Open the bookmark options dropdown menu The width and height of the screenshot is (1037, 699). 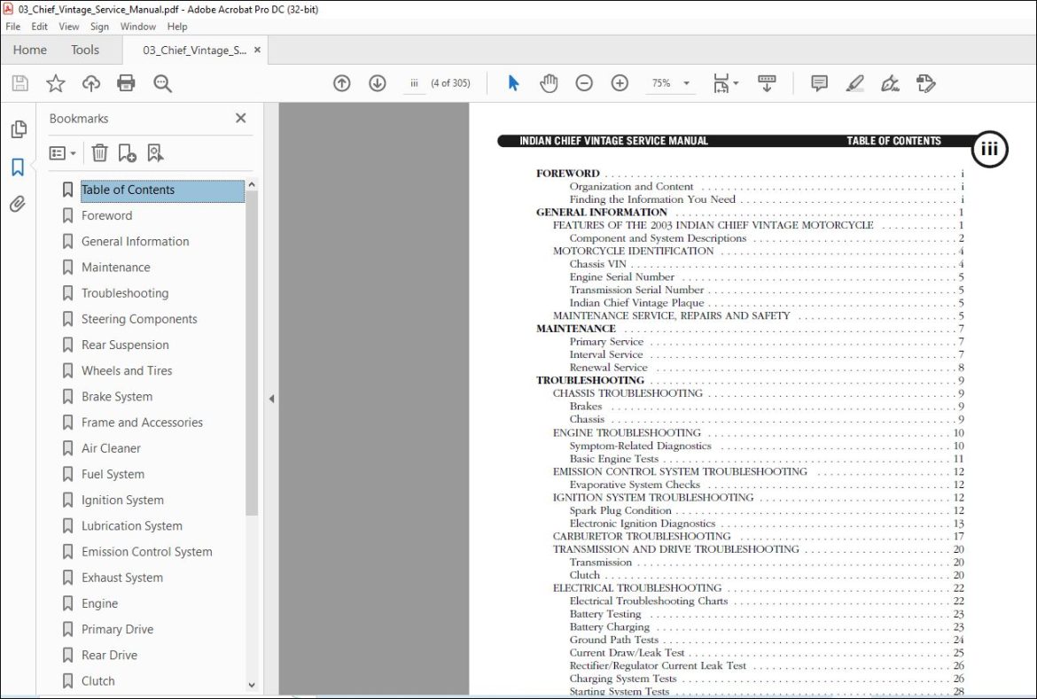63,152
